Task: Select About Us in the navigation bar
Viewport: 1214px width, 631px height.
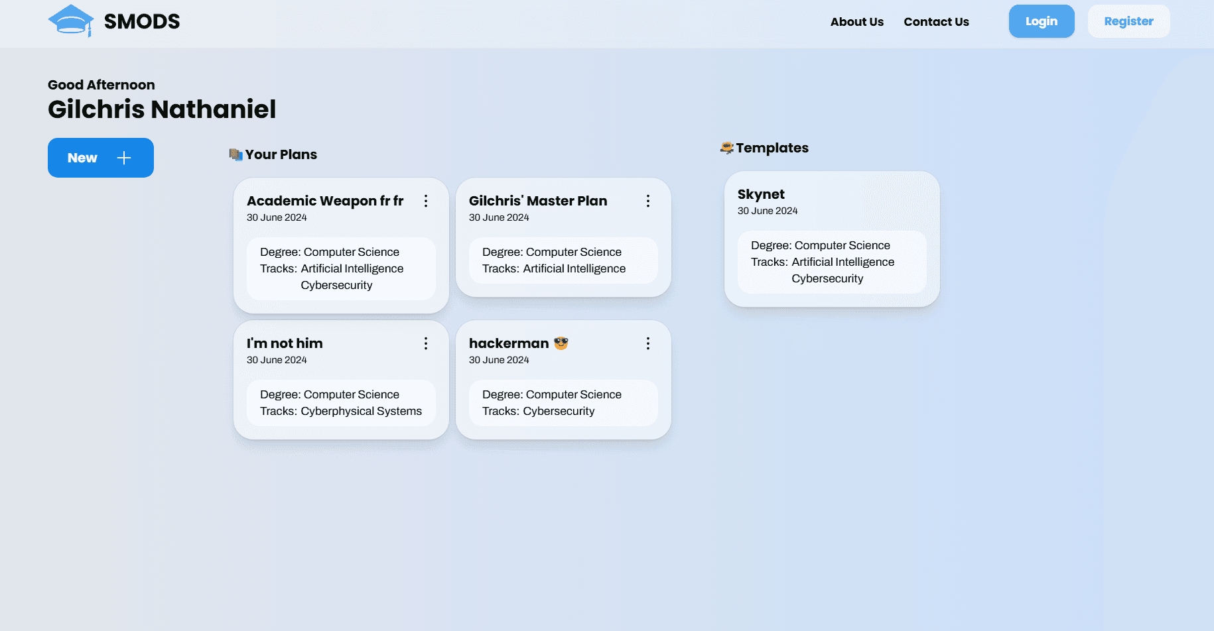Action: tap(856, 21)
